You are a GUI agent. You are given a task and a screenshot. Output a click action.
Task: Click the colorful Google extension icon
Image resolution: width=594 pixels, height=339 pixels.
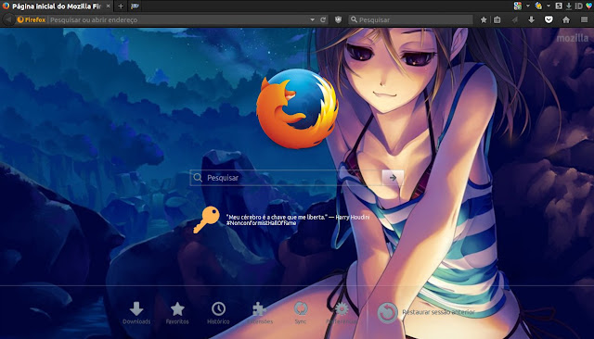pos(518,6)
